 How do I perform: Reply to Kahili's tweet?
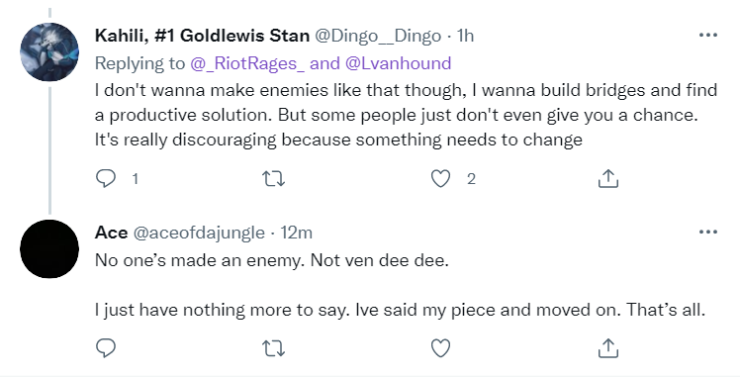(106, 179)
